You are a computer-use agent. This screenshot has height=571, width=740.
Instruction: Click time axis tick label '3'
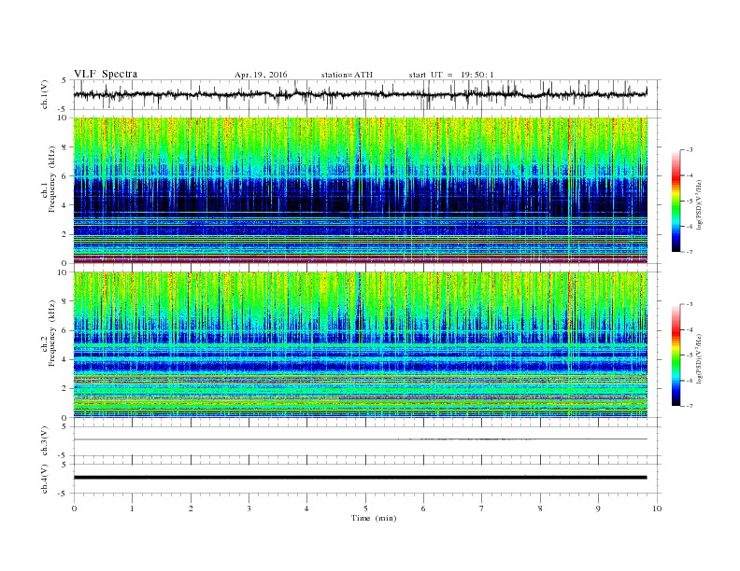(249, 508)
